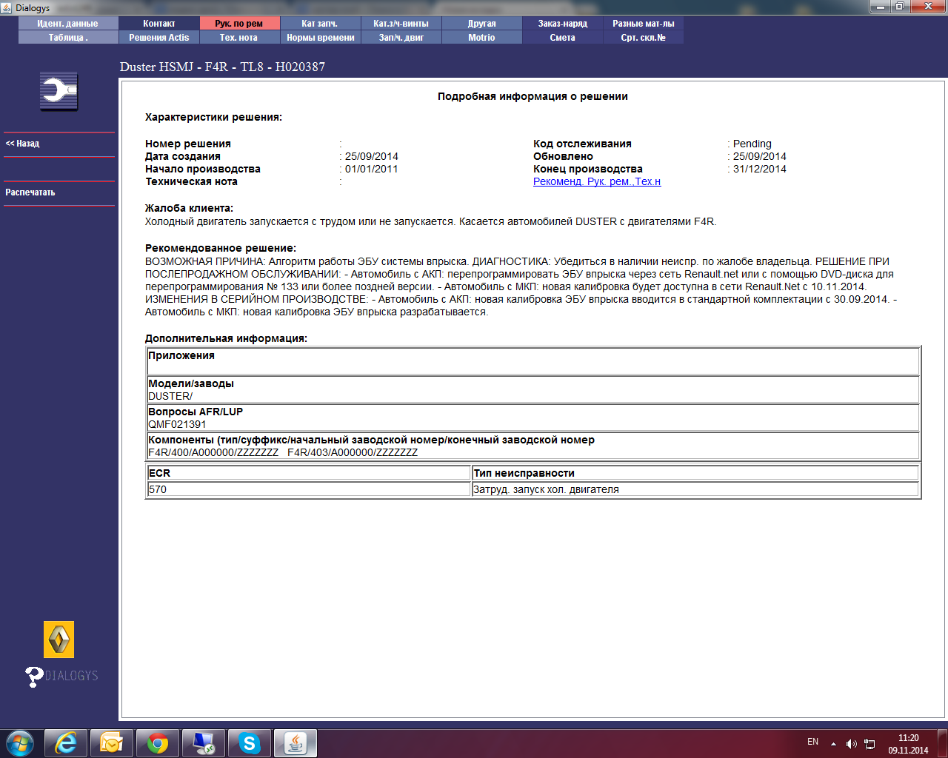
Task: Select the Java Dialogys taskbar icon
Action: pos(296,743)
